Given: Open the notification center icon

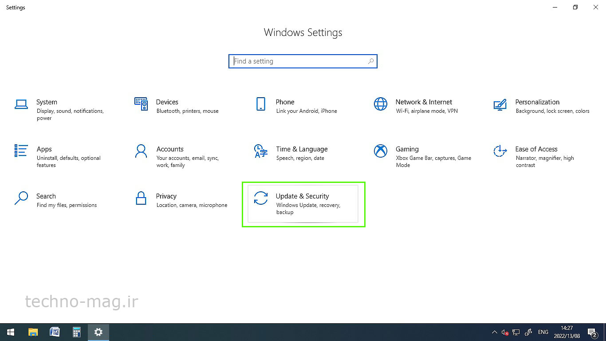Looking at the screenshot, I should point(592,332).
